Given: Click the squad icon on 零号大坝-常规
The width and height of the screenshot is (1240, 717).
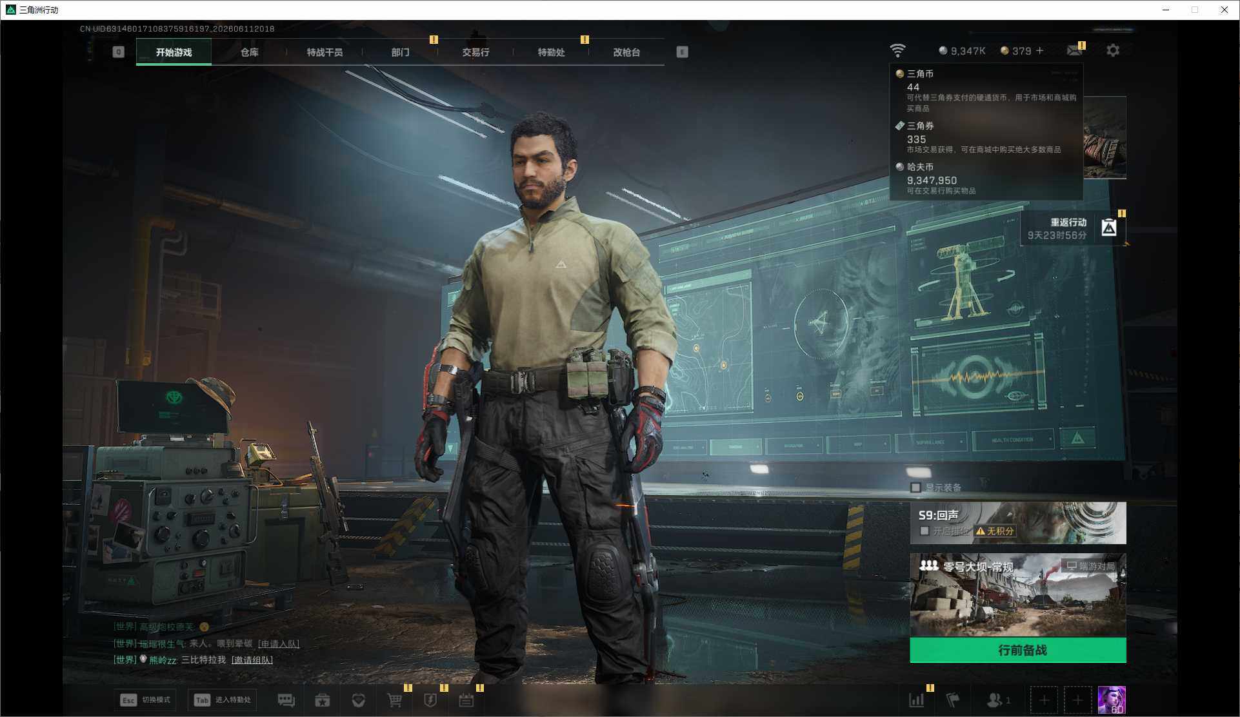Looking at the screenshot, I should click(x=928, y=565).
